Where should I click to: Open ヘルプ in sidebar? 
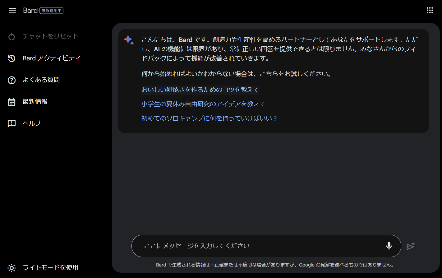[32, 123]
